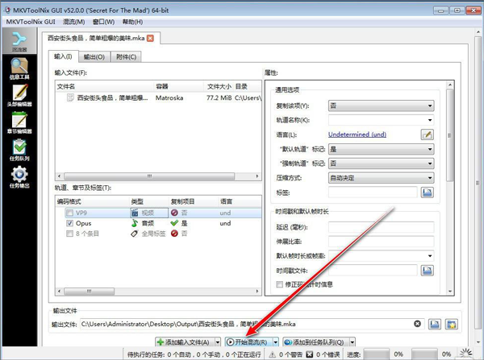Select the Matroska source file row
The width and height of the screenshot is (484, 360).
(x=159, y=97)
